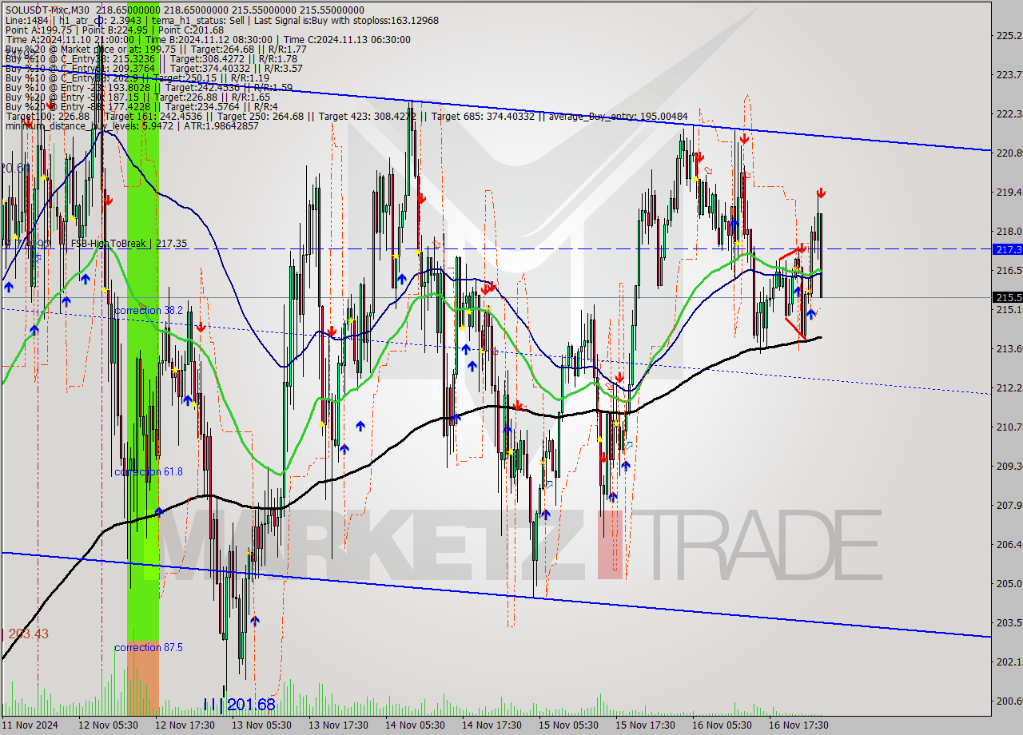Viewport: 1023px width, 735px height.
Task: Click the 200.6 price axis value
Action: point(1009,701)
